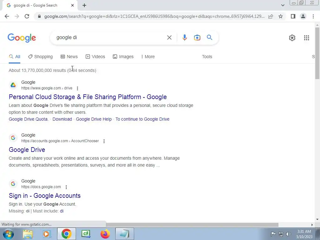Bookmark this tab with the star icon

pos(281,16)
